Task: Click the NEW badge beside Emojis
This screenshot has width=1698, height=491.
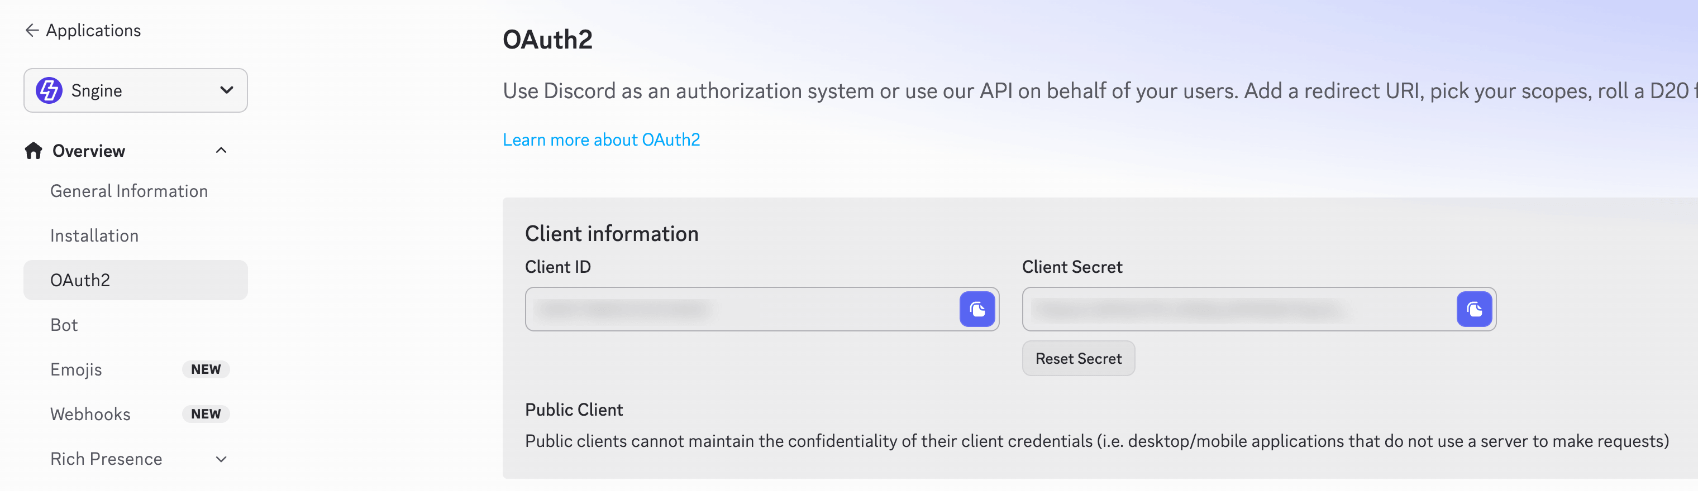Action: (206, 369)
